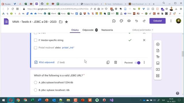Undo last change in form
Image resolution: width=184 pixels, height=103 pixels.
click(x=137, y=21)
